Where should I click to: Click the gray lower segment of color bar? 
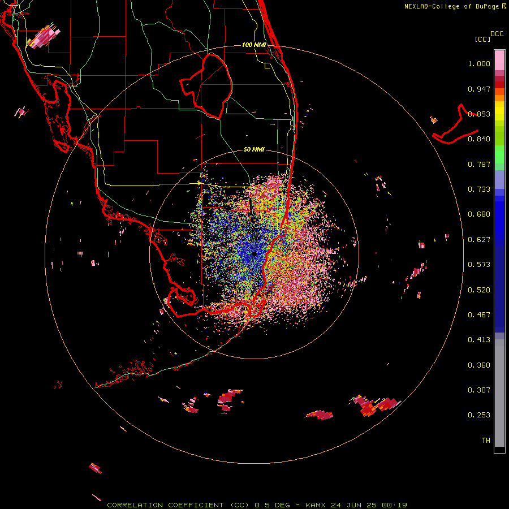point(499,393)
